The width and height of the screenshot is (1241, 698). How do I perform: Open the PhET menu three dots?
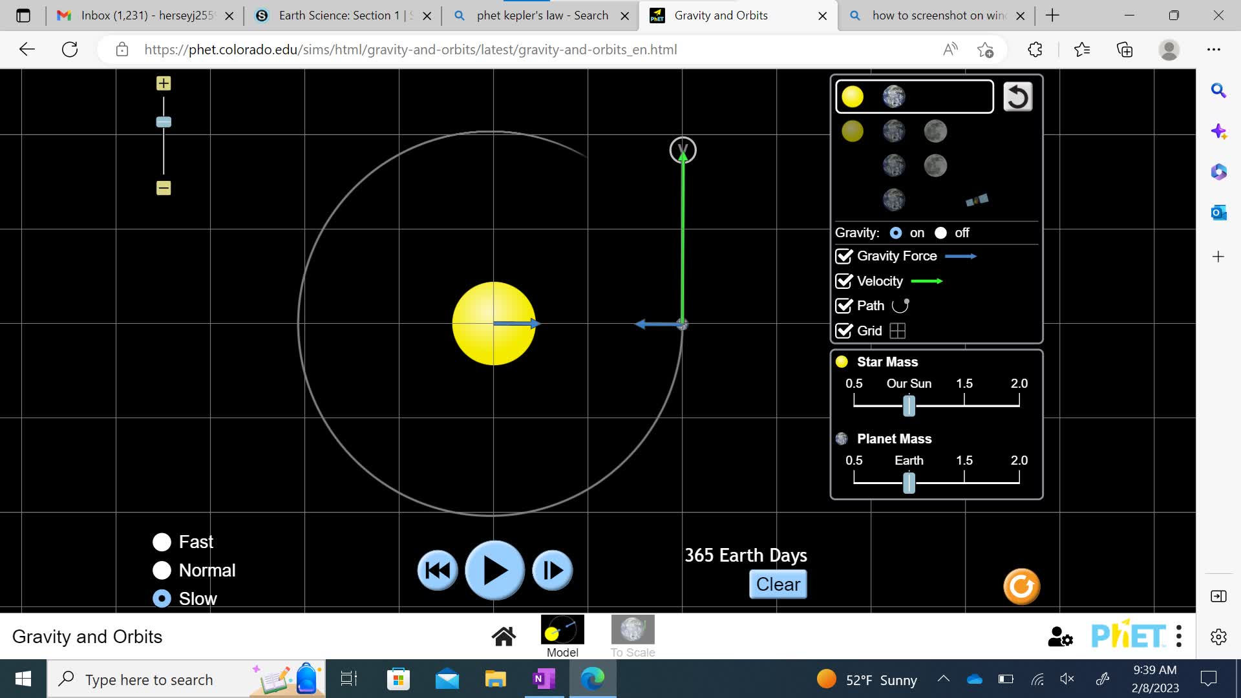pyautogui.click(x=1179, y=637)
